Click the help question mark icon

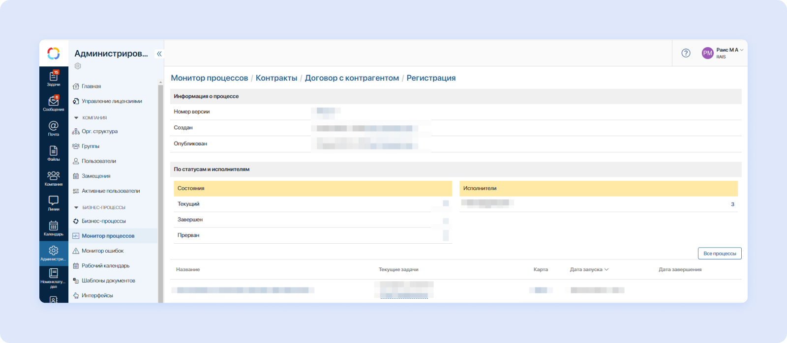tap(686, 53)
